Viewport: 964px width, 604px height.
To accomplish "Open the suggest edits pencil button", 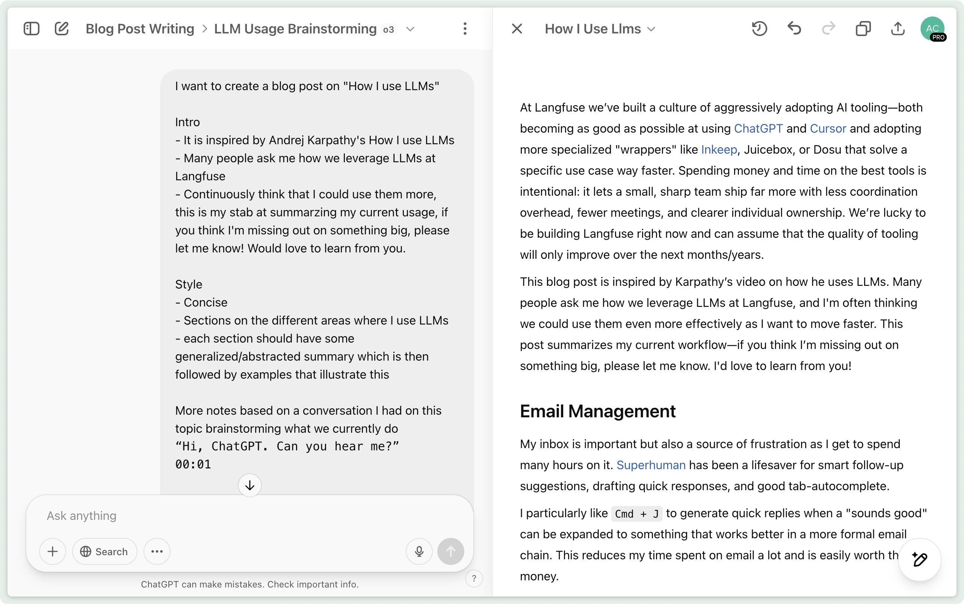I will 919,559.
